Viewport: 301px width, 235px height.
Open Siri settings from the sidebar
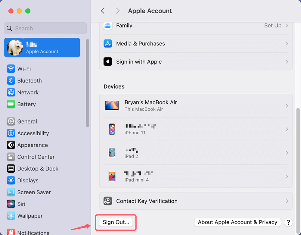(11, 204)
